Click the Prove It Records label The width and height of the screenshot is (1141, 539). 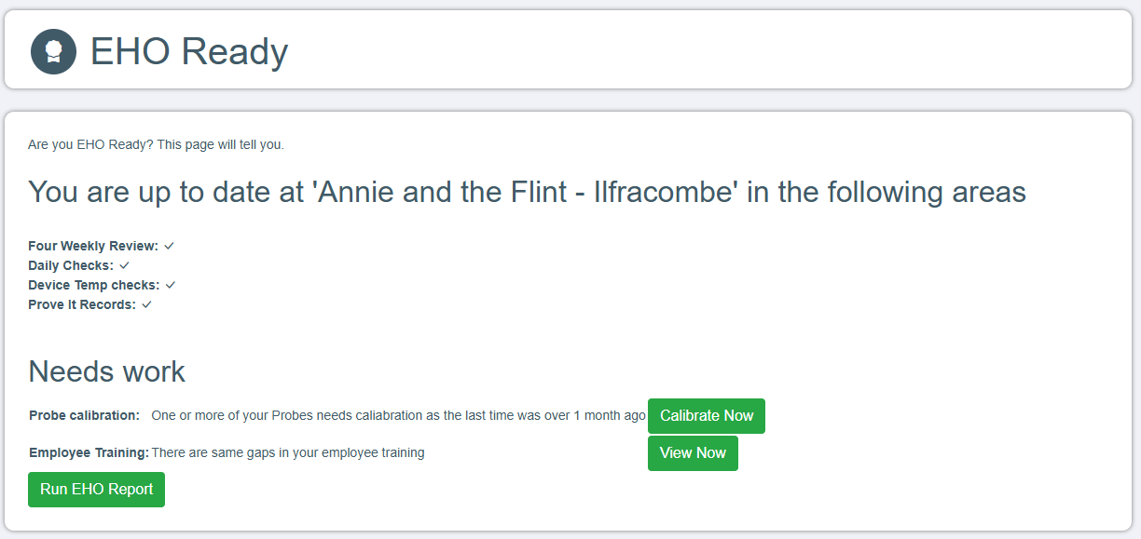pyautogui.click(x=82, y=304)
